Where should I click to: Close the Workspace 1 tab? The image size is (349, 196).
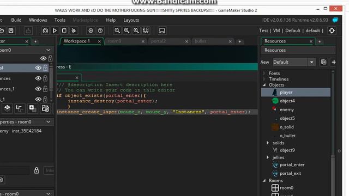point(99,41)
